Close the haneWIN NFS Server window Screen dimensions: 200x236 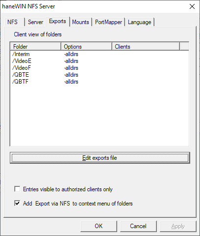pyautogui.click(x=192, y=6)
